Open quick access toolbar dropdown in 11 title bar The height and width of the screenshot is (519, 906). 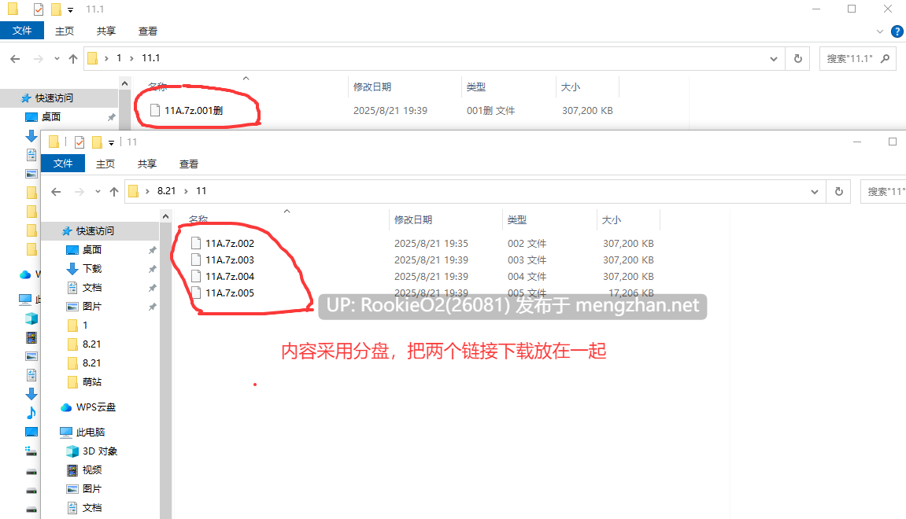pyautogui.click(x=112, y=142)
